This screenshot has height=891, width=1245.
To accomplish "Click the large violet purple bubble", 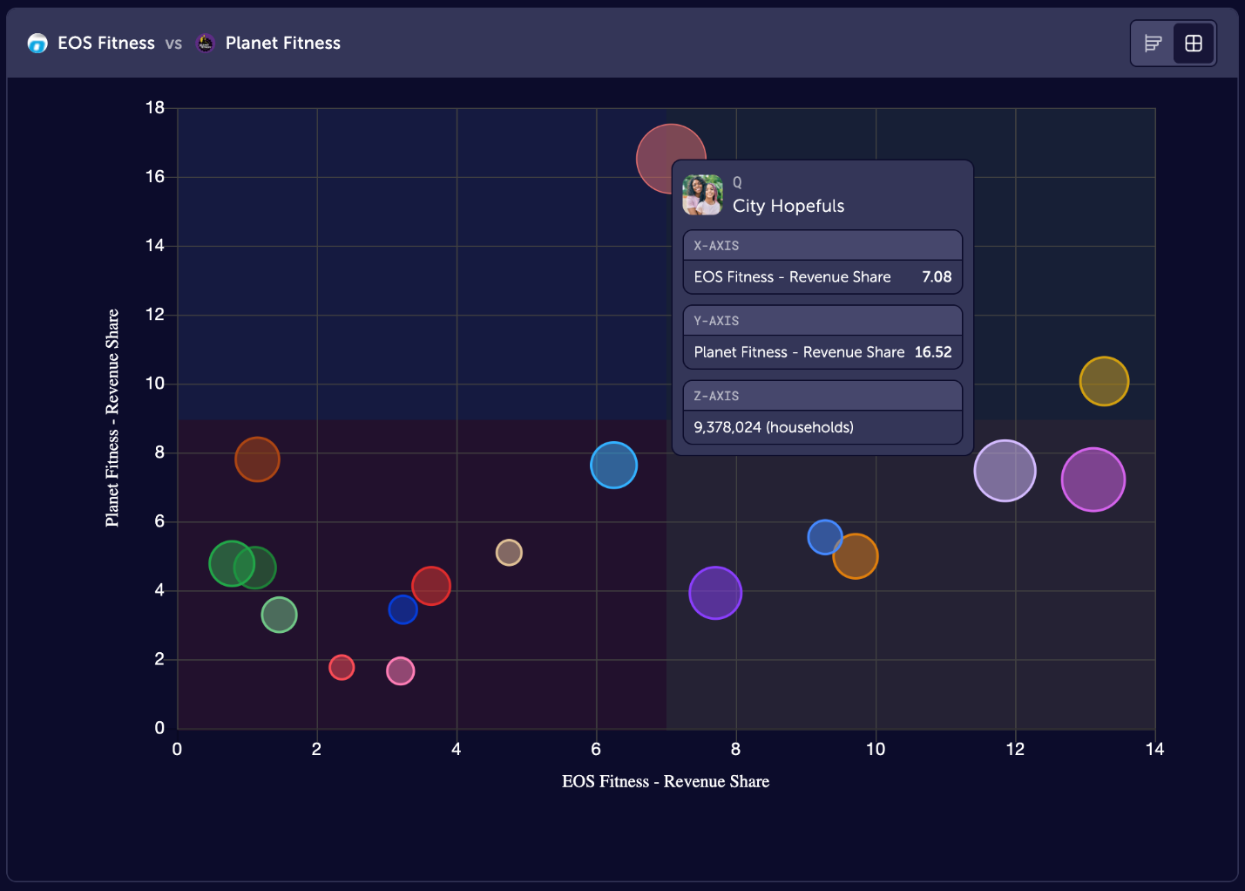I will pos(715,593).
